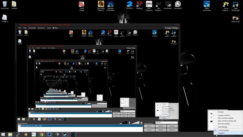Switch to XSplit Broadcaster taskbar icon

pyautogui.click(x=73, y=134)
